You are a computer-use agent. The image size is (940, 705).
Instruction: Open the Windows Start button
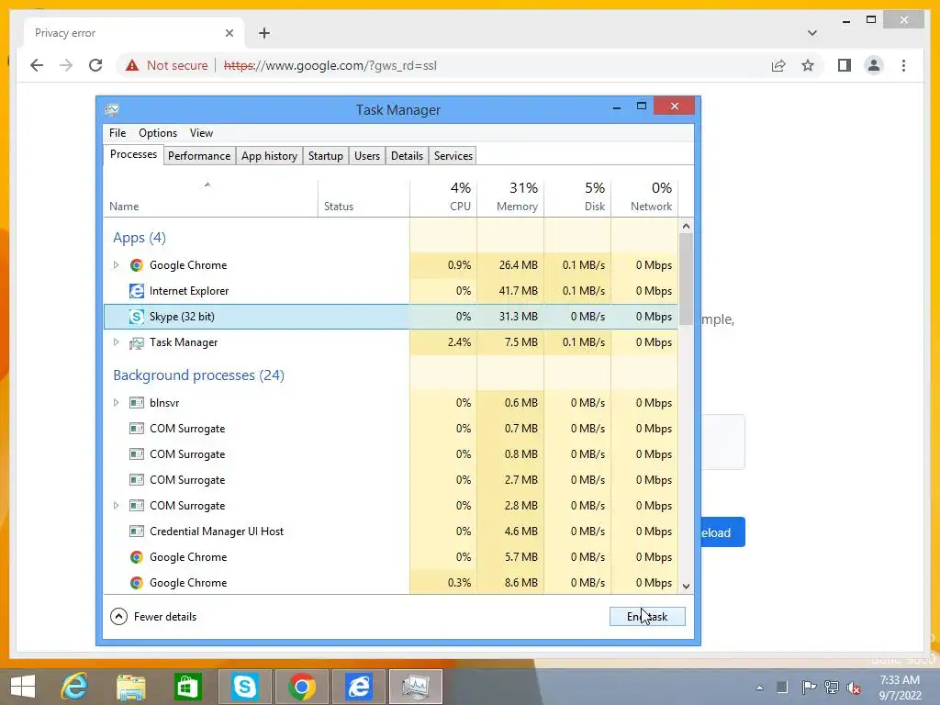coord(23,687)
